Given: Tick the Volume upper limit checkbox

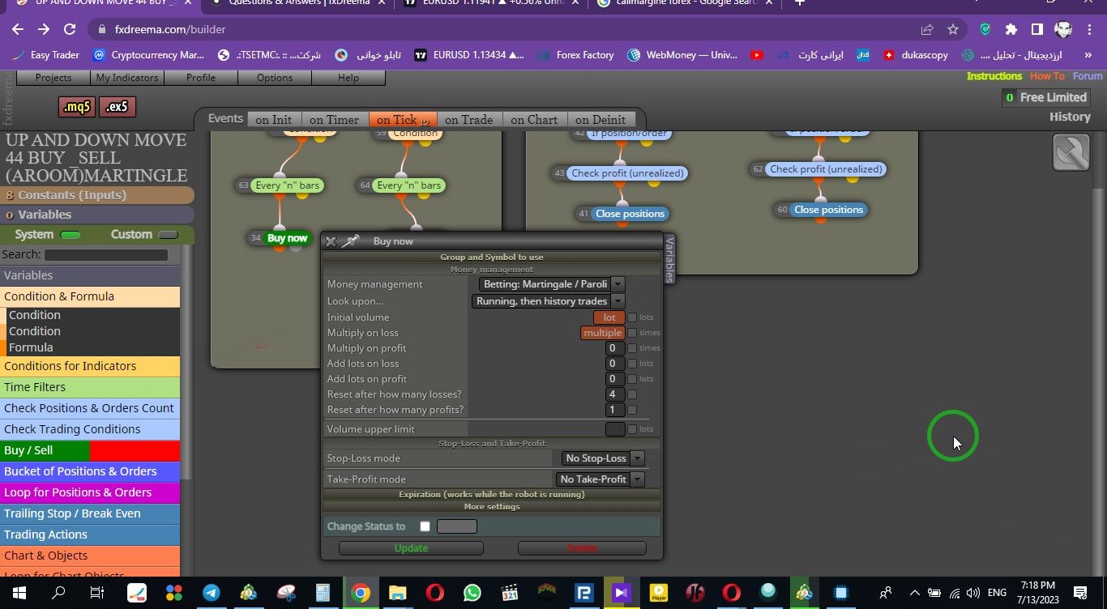Looking at the screenshot, I should [x=632, y=429].
